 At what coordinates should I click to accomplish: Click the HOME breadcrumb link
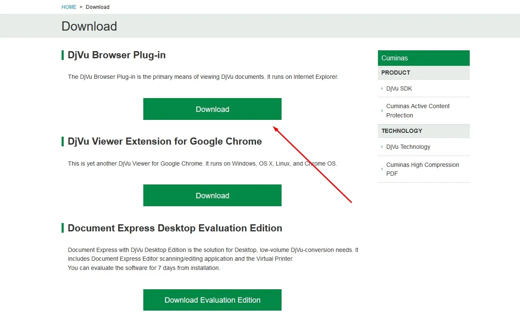click(69, 7)
